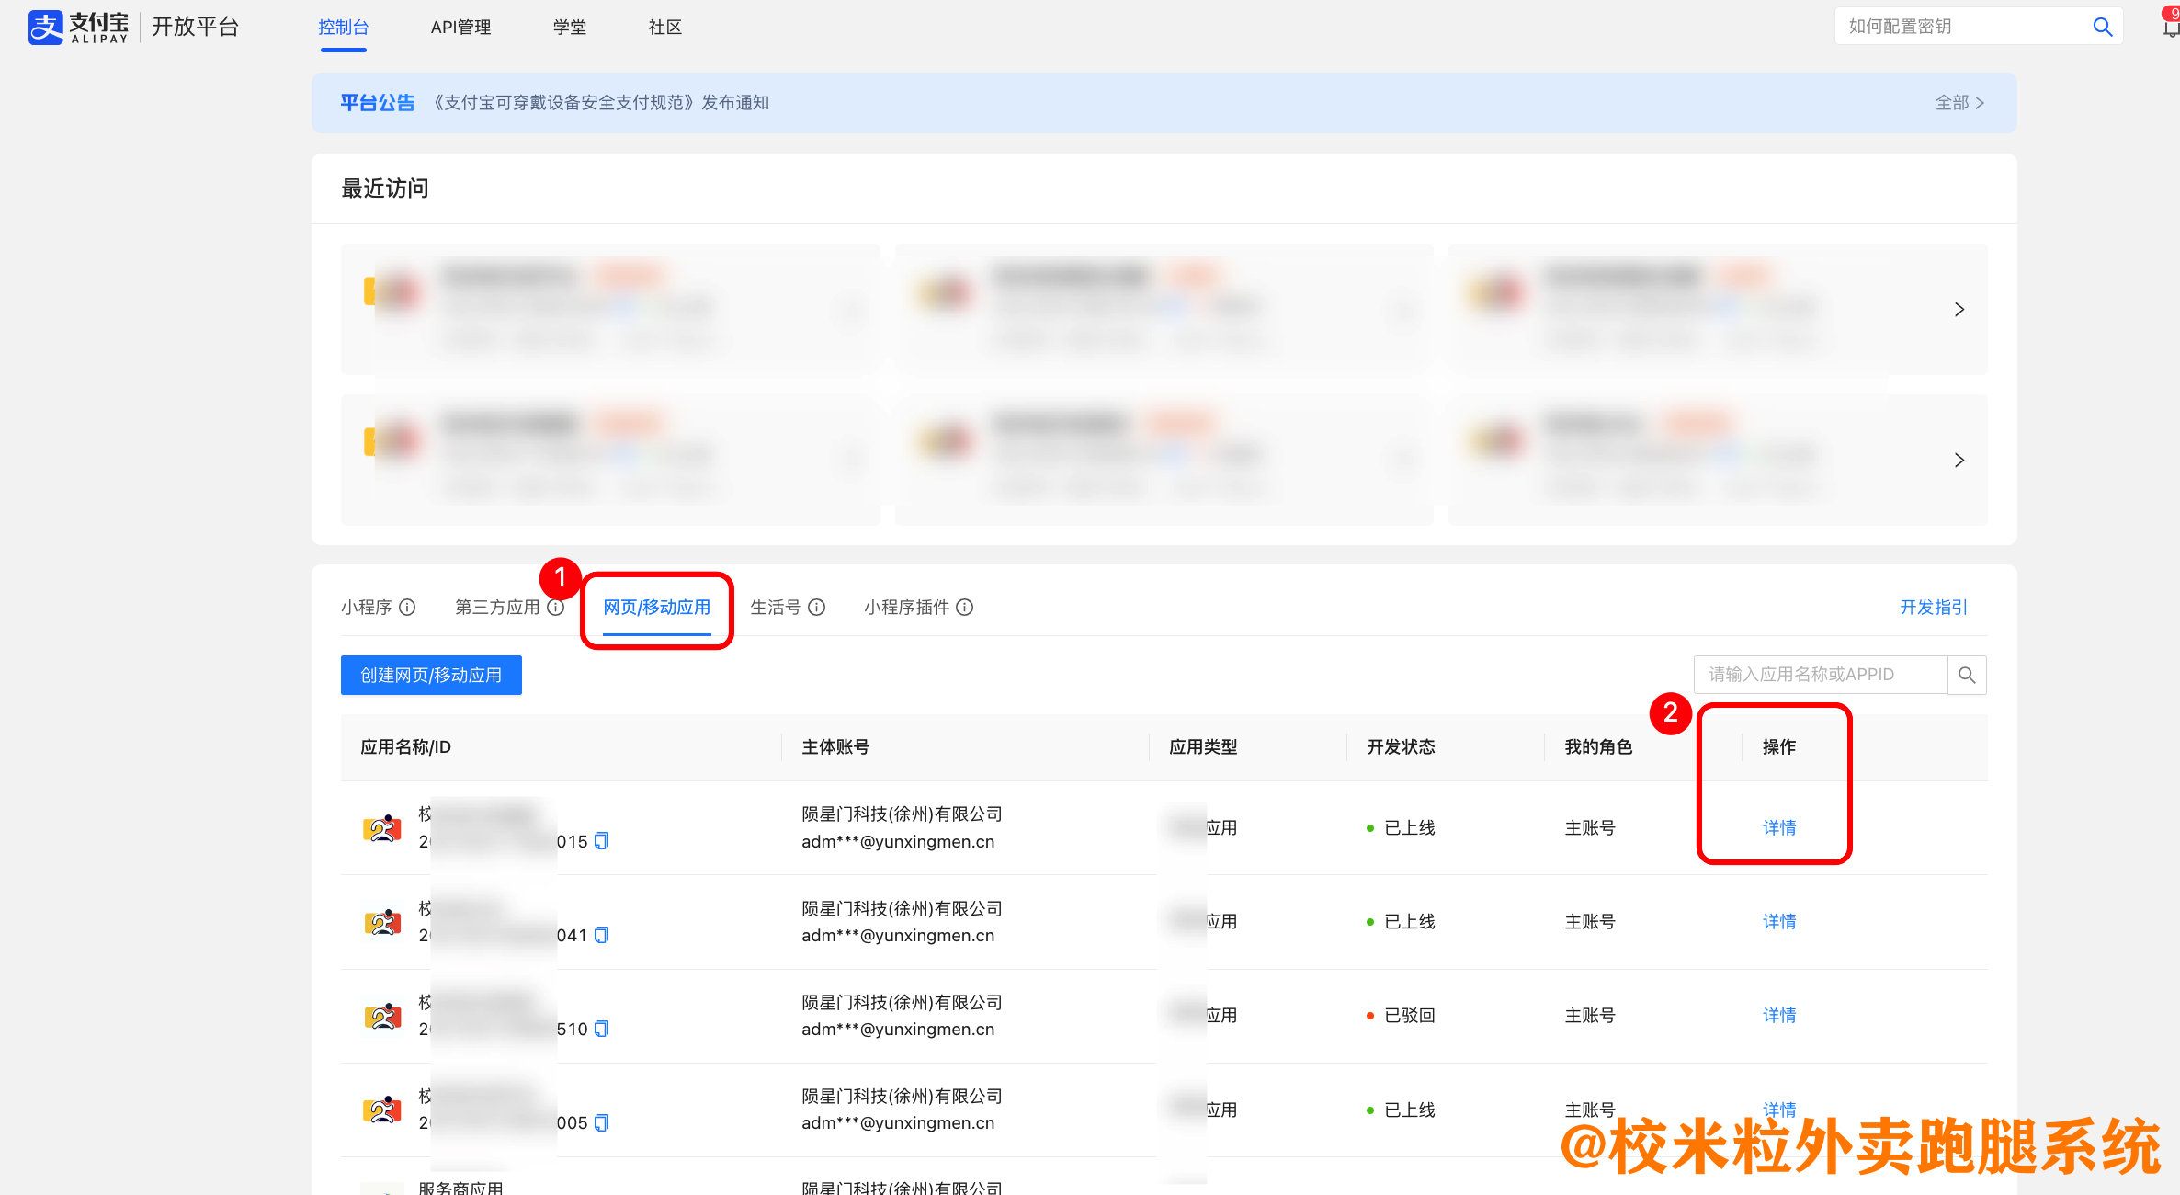
Task: Click info icon next to 小程序插件 tab
Action: pos(964,608)
